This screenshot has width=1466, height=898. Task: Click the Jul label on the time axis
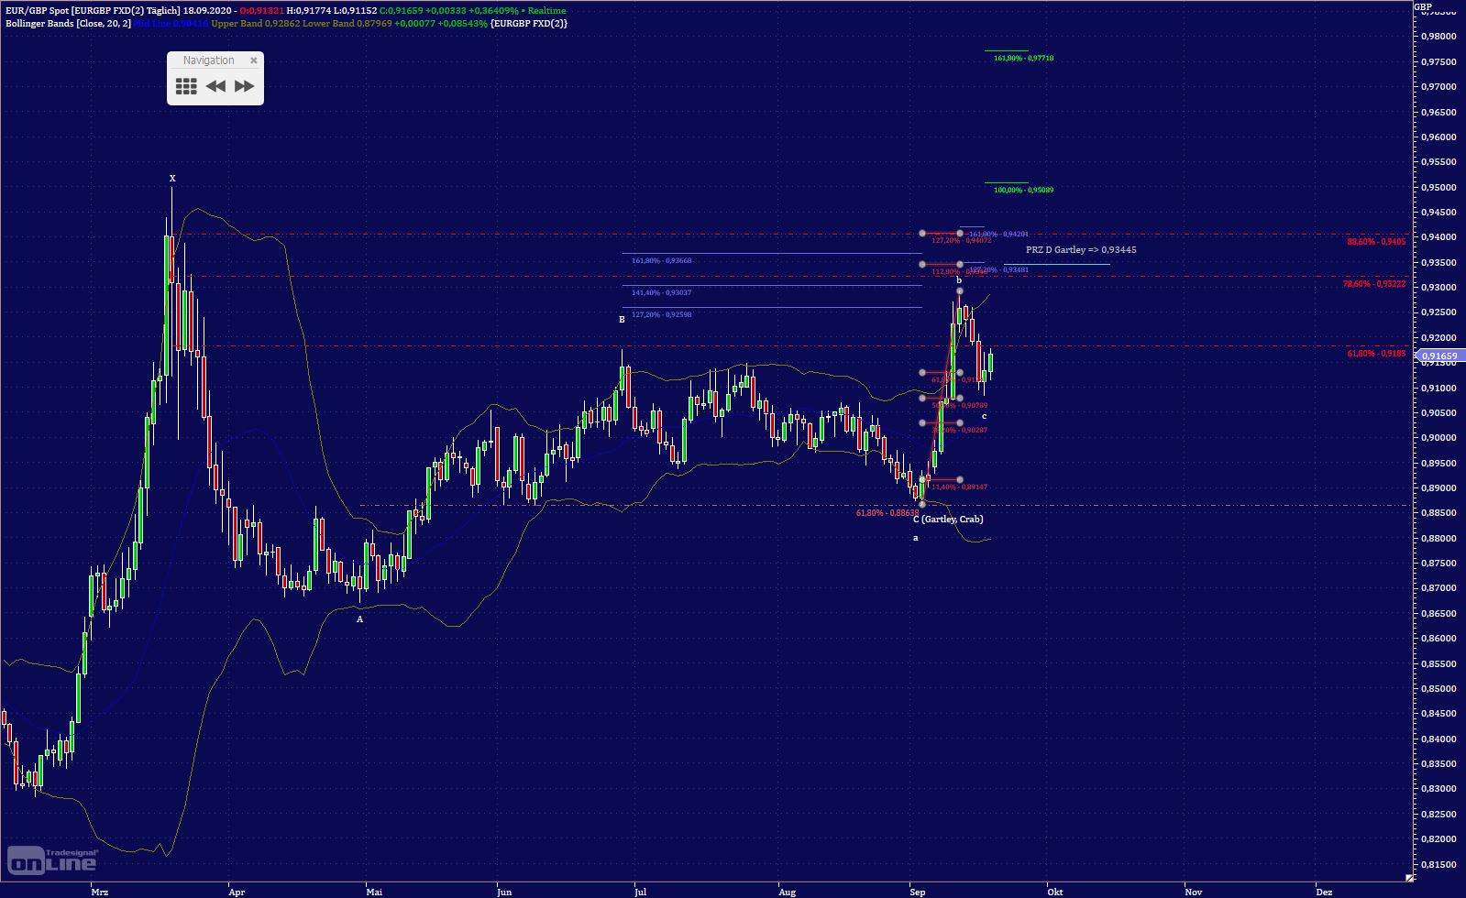pos(640,891)
